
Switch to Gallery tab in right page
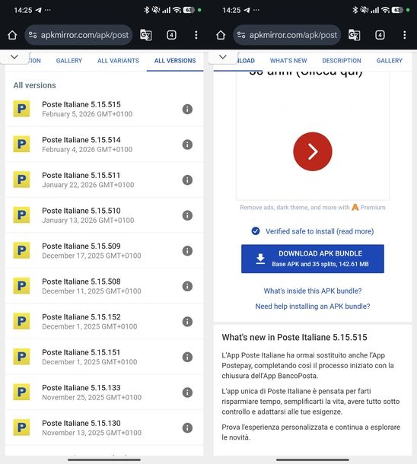(x=389, y=61)
